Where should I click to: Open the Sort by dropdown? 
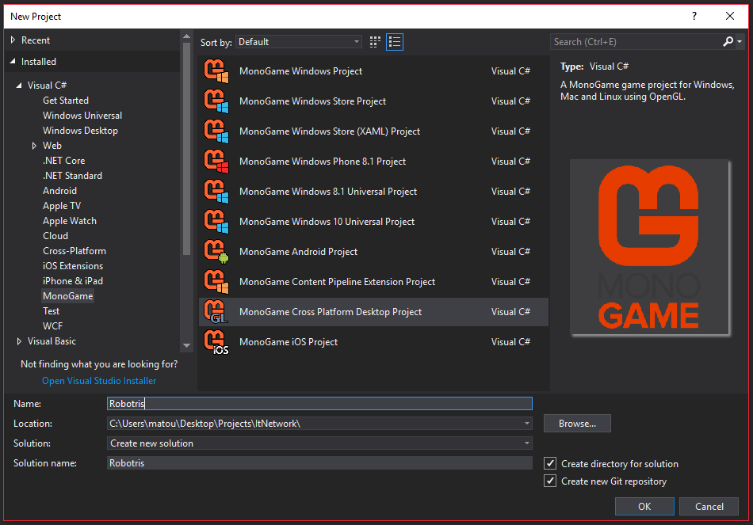[x=299, y=42]
